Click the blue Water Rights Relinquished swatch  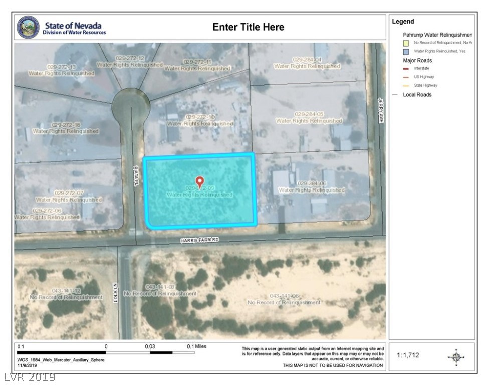(406, 52)
